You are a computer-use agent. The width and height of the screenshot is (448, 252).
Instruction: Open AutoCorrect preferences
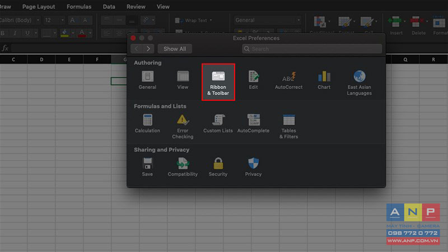288,80
